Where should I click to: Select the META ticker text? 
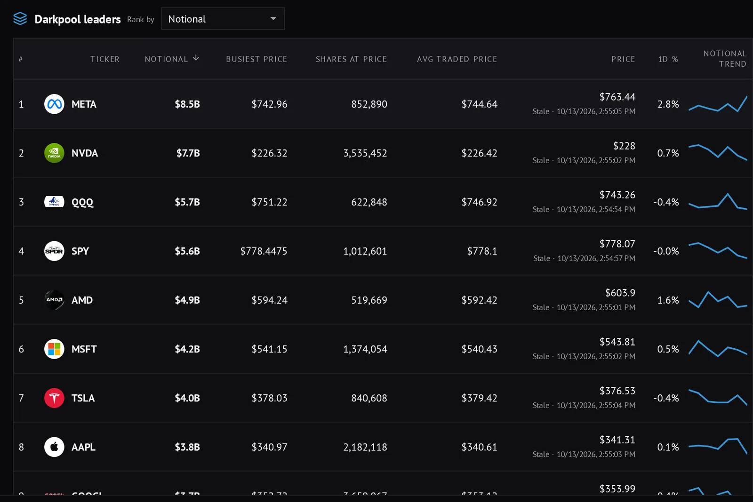point(84,104)
